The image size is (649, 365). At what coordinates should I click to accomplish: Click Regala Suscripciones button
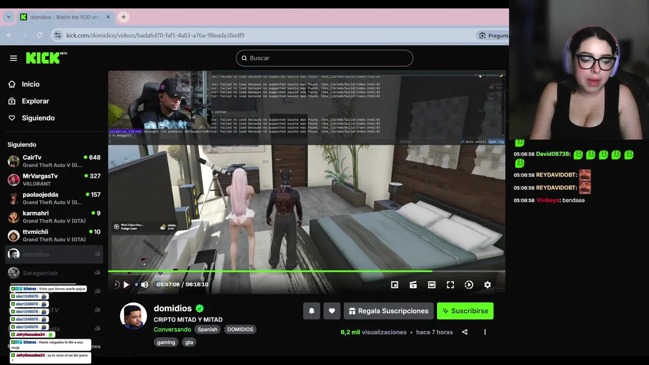(x=388, y=311)
